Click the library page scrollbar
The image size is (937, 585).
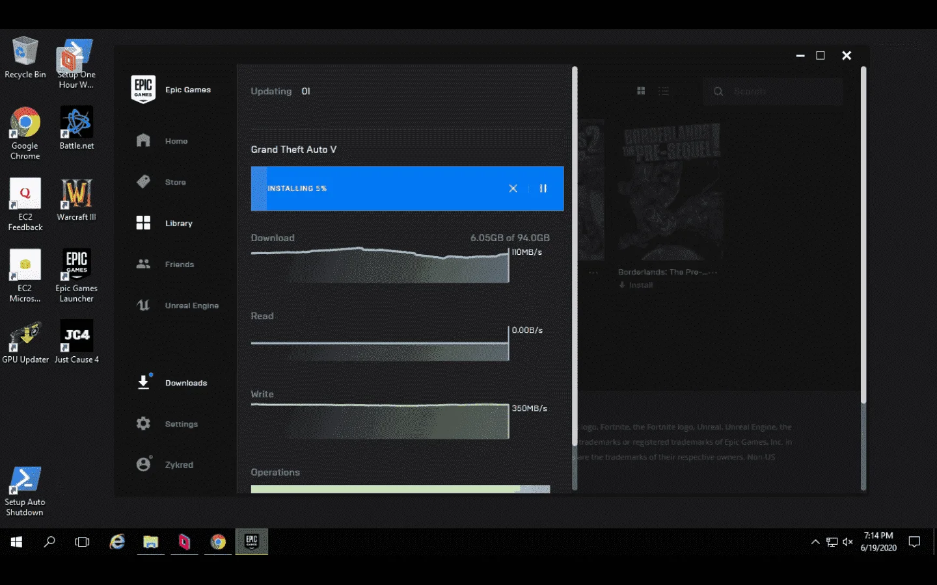[863, 234]
